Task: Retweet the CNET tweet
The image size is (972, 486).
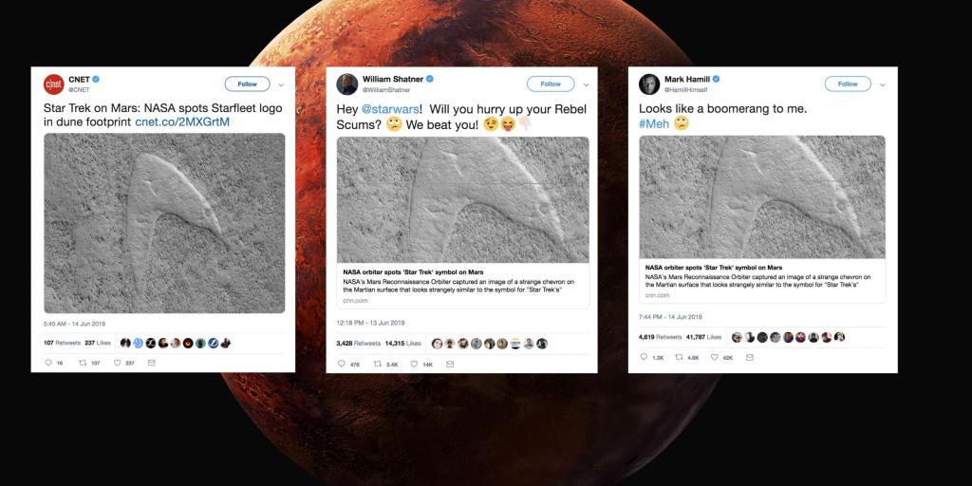Action: point(83,363)
